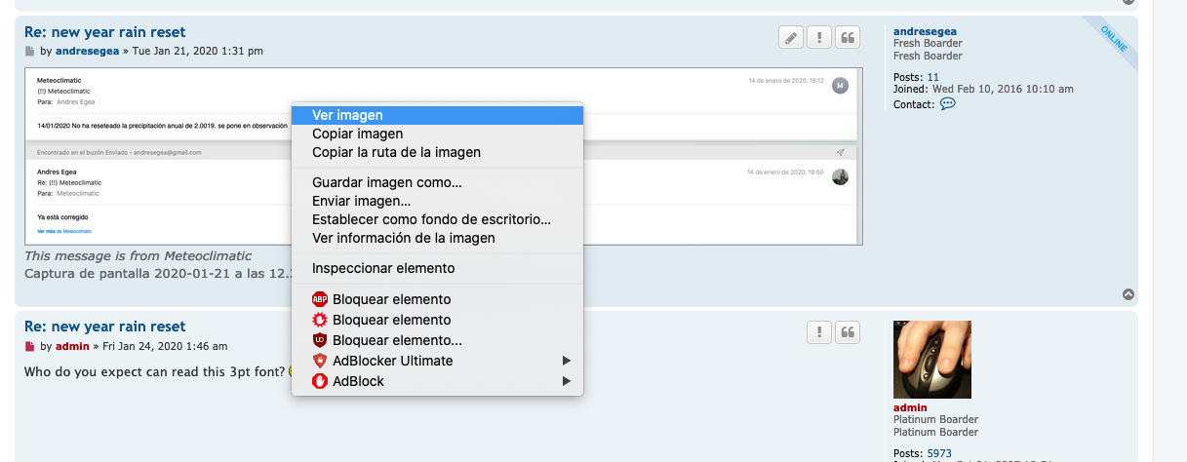Image resolution: width=1187 pixels, height=462 pixels.
Task: Open the first "Re: new year rain reset" title
Action: (104, 32)
